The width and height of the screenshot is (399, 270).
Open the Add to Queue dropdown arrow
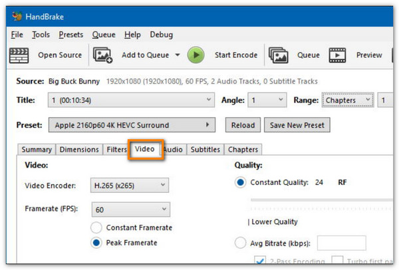178,55
